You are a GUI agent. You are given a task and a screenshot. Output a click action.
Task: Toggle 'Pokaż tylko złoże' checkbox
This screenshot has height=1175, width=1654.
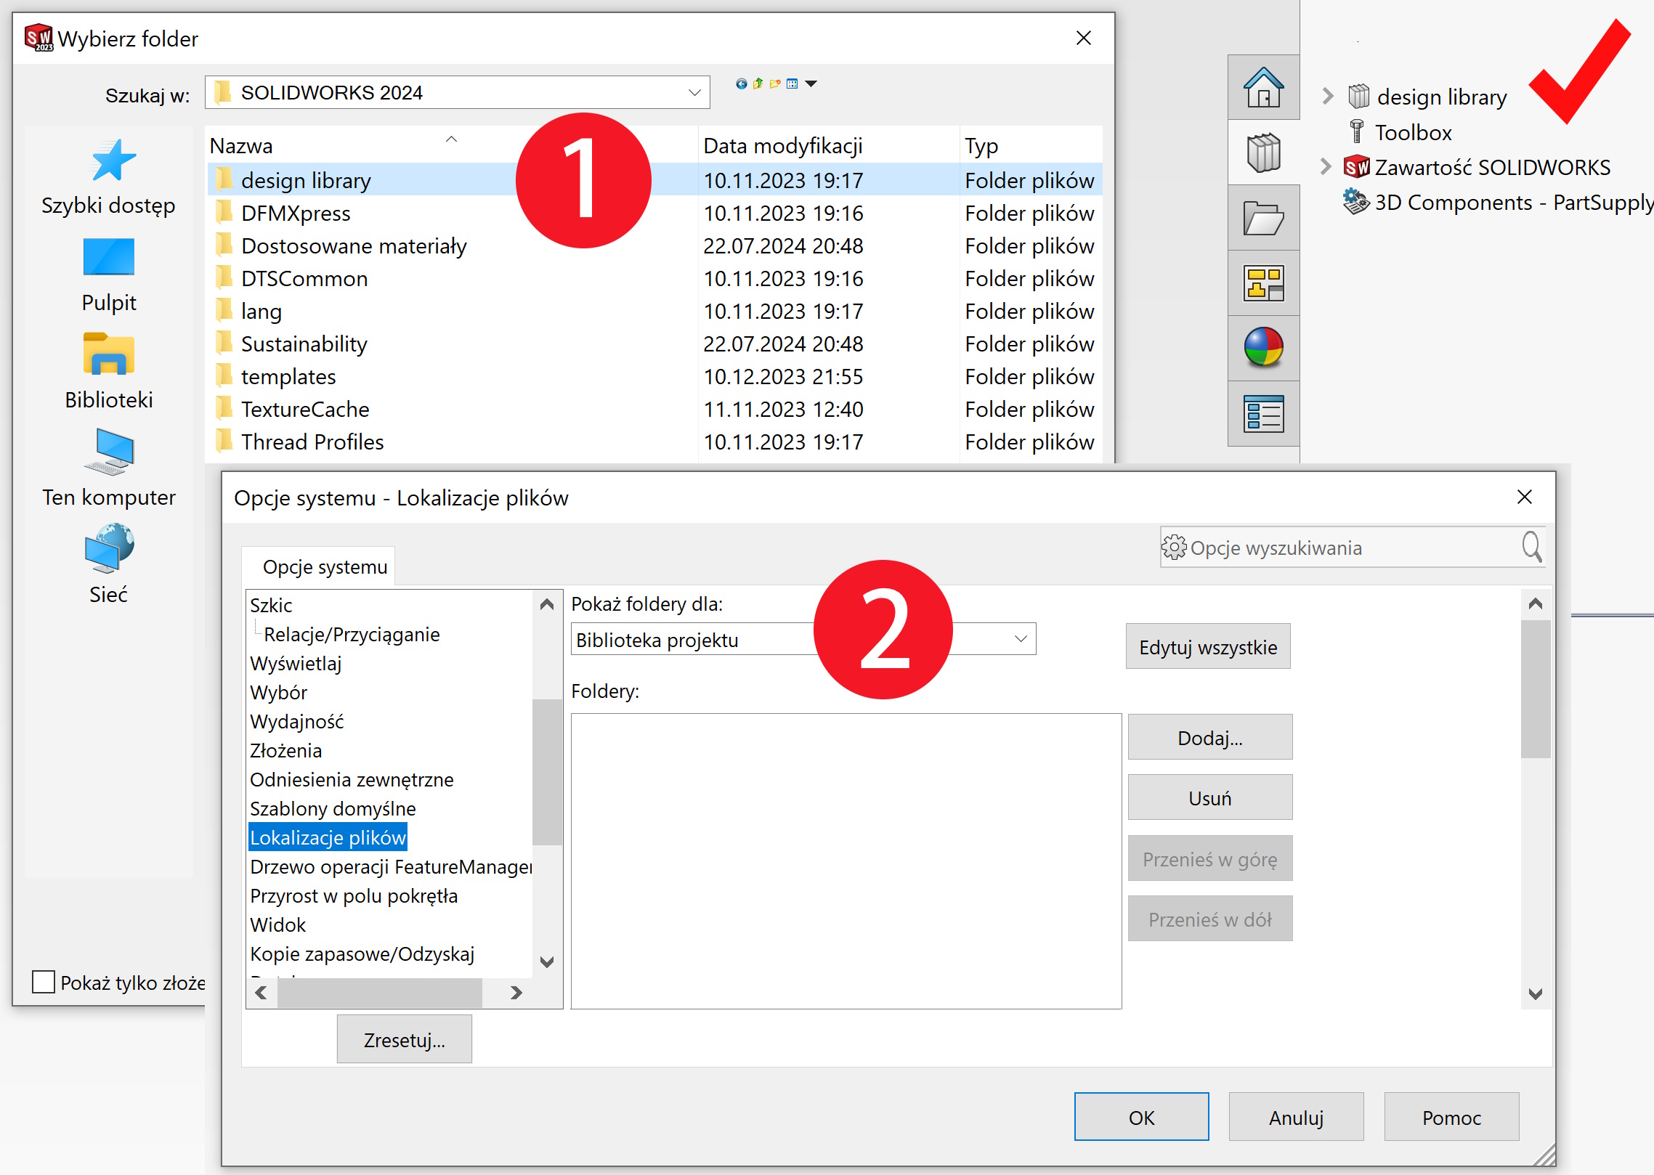[44, 982]
